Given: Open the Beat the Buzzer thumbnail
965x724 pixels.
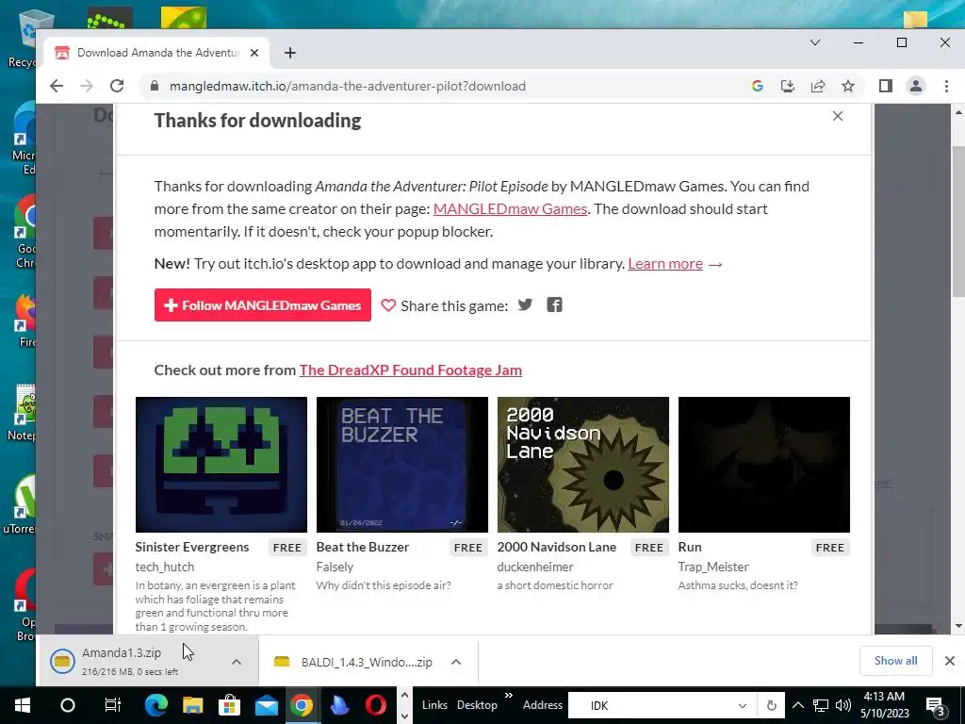Looking at the screenshot, I should point(401,464).
